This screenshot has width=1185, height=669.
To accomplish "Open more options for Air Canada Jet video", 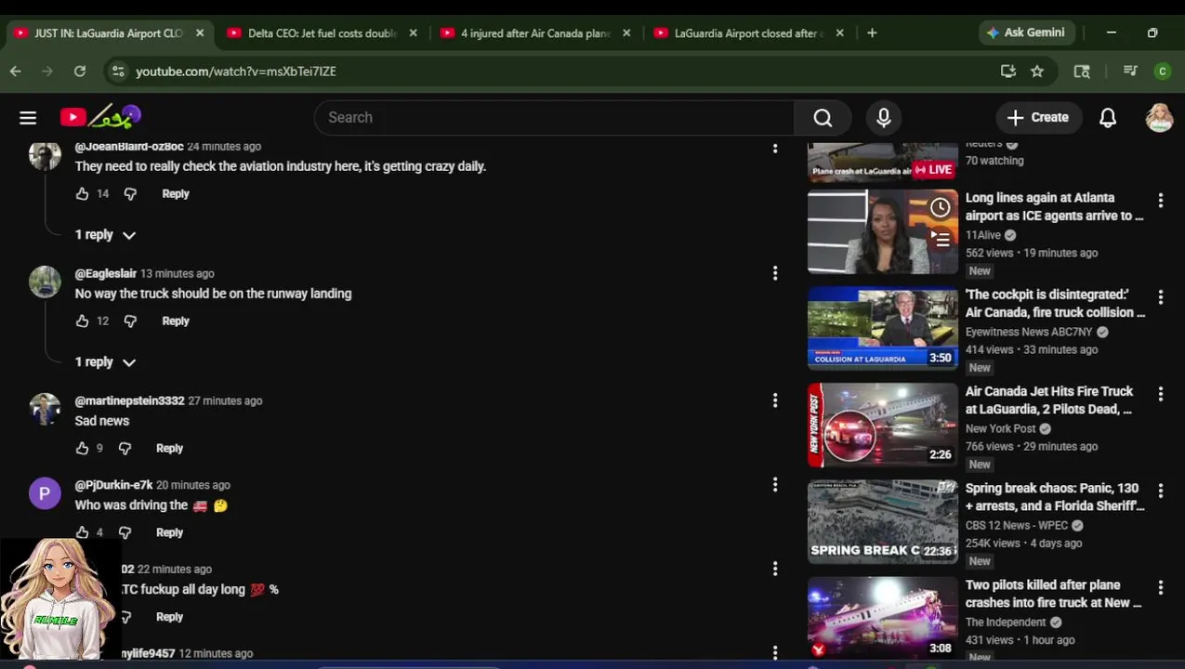I will click(1160, 394).
